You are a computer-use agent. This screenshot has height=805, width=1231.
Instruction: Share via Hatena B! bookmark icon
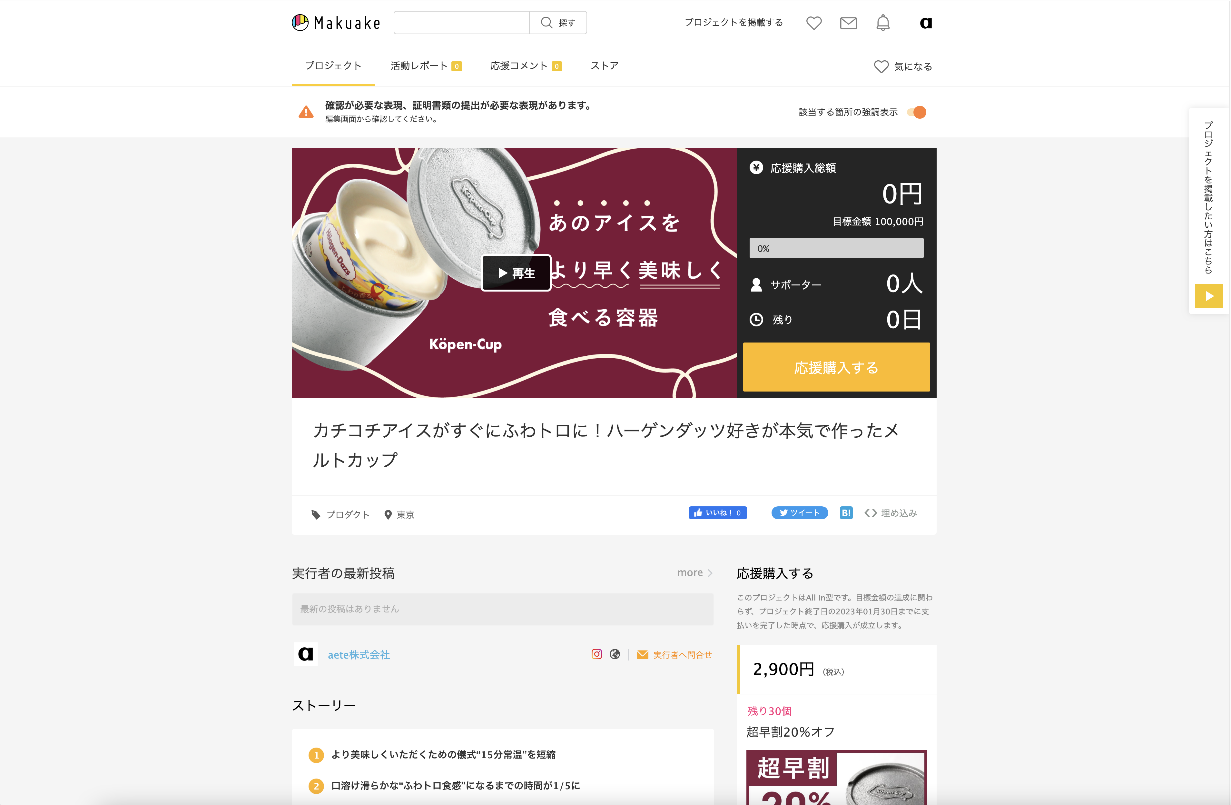[x=846, y=513]
